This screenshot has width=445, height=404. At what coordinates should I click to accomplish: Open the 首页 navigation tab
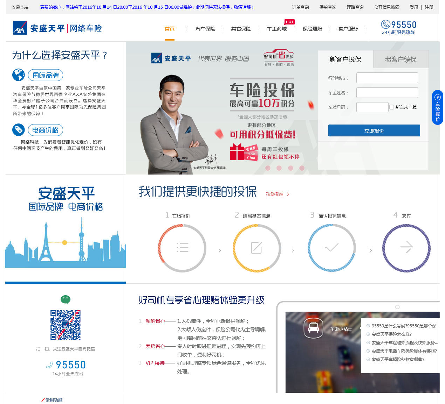coord(170,29)
